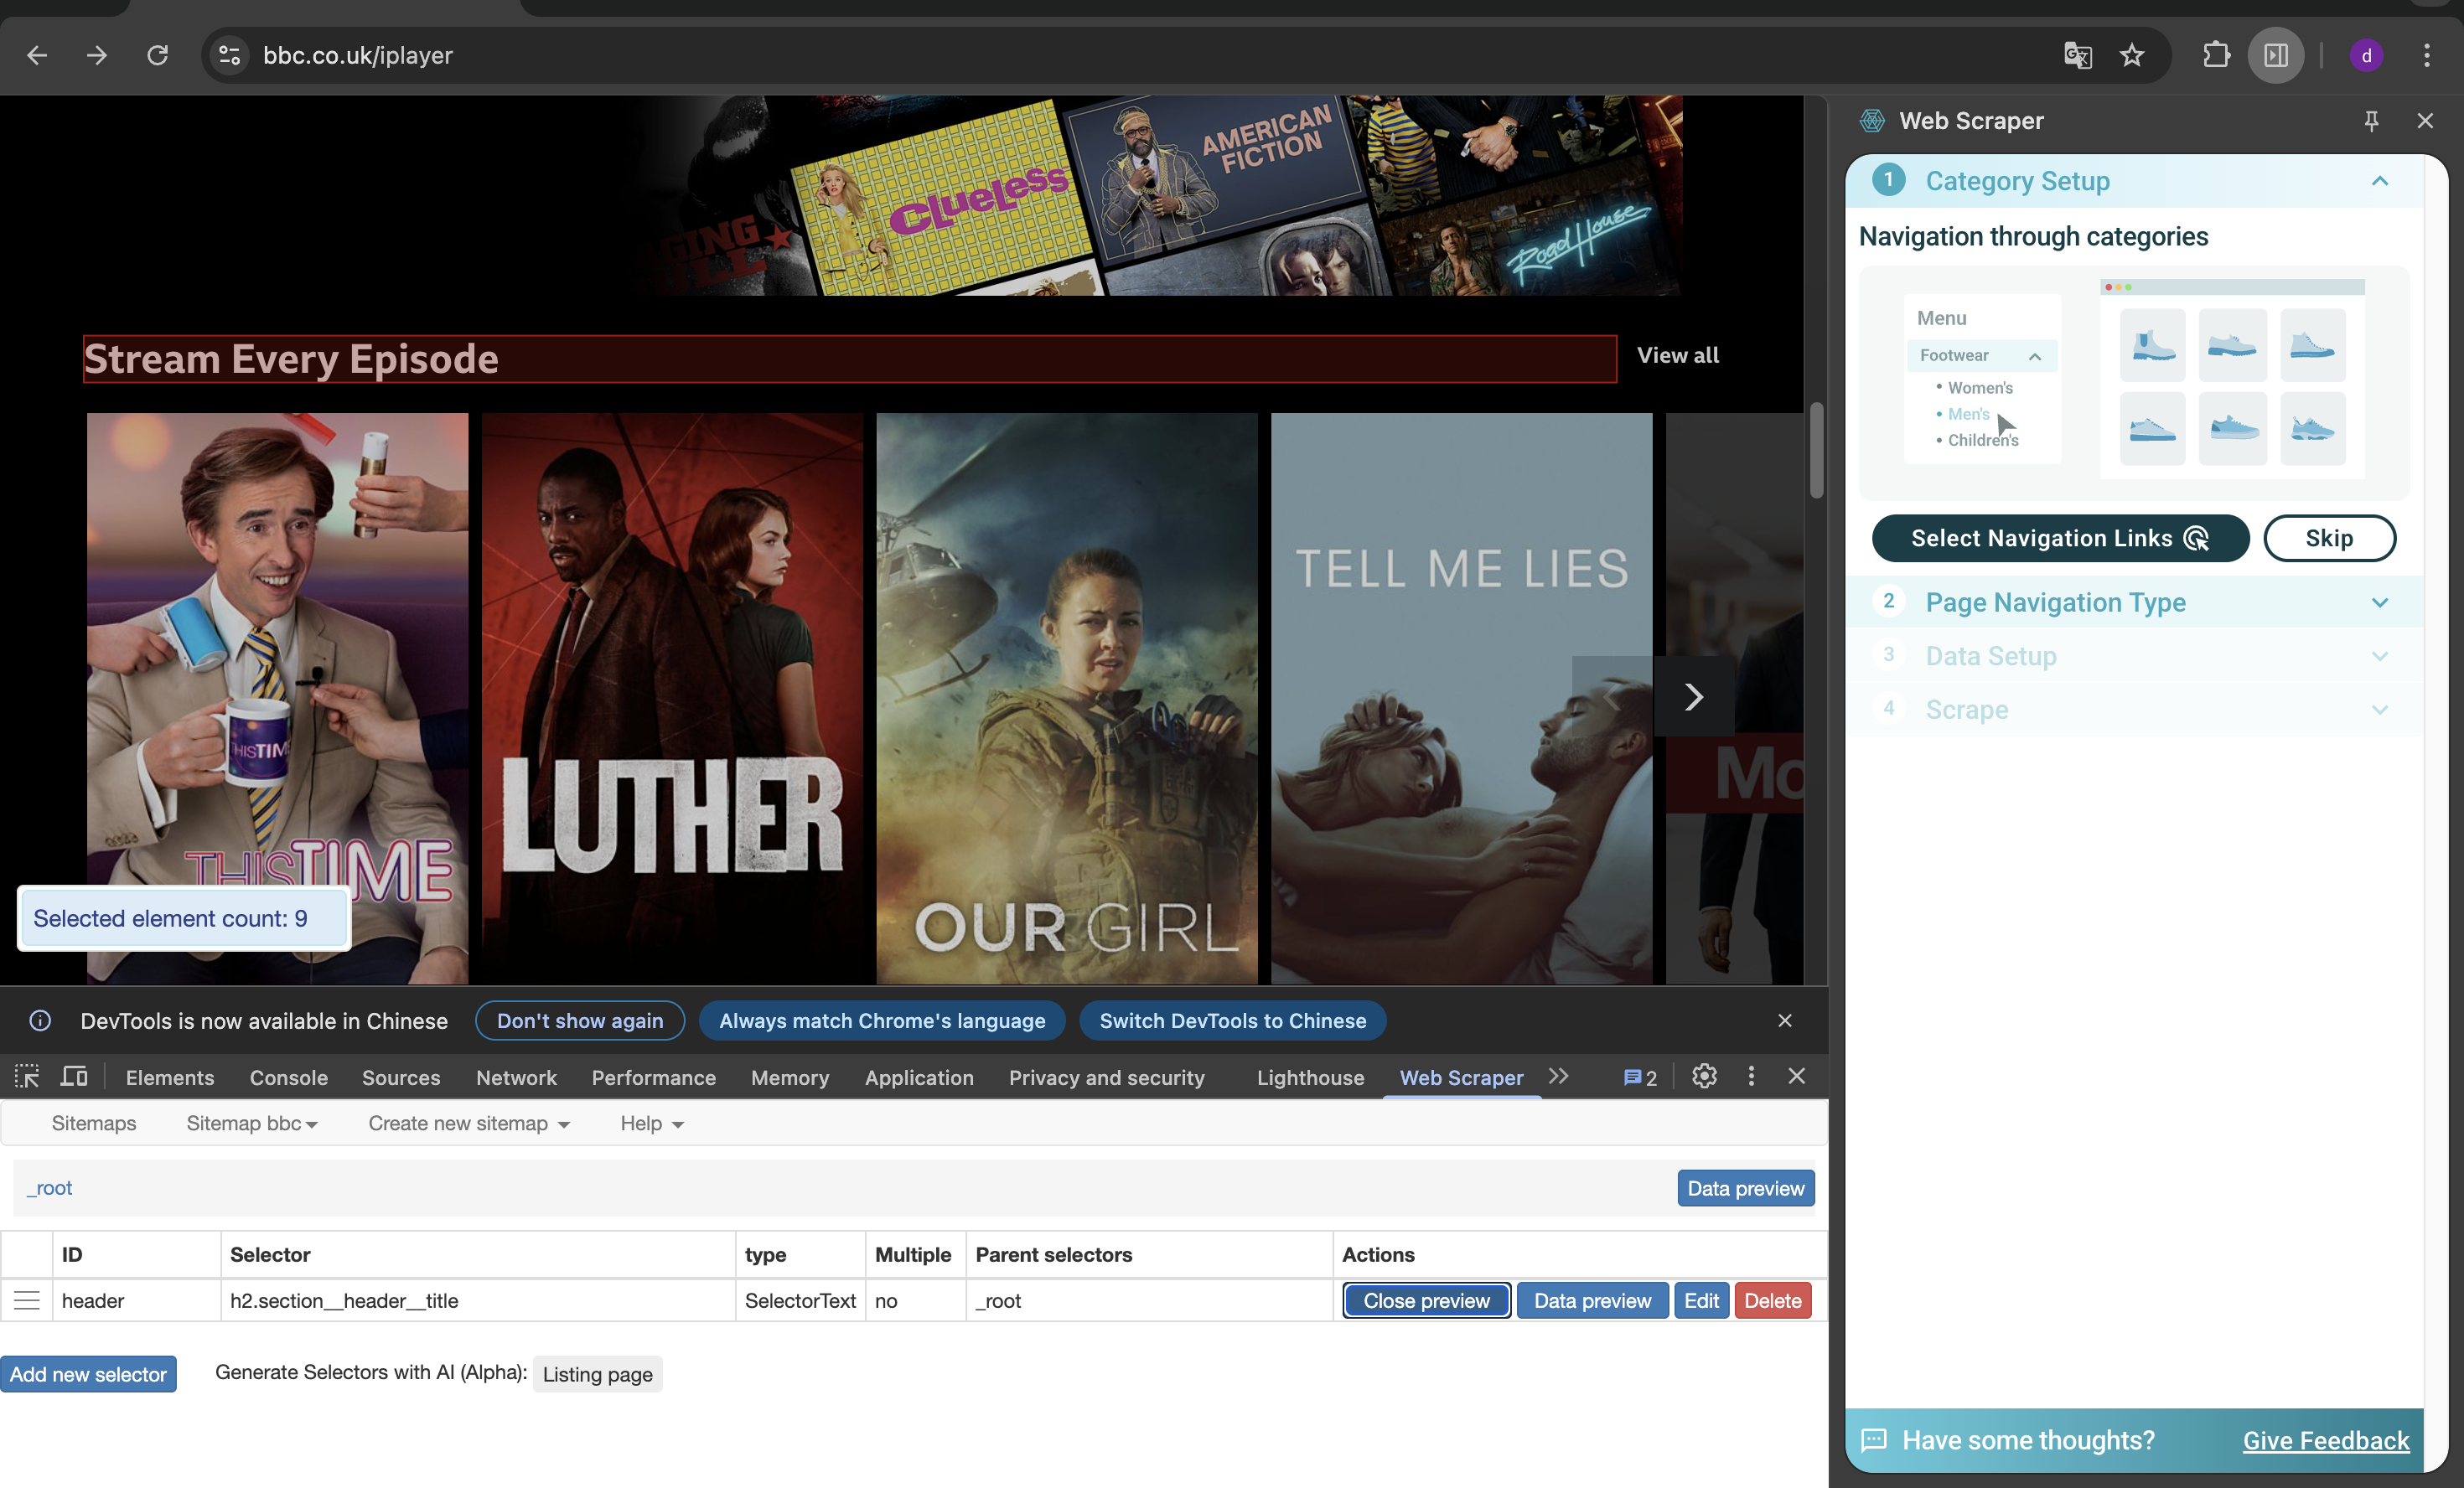
Task: Click the bookmark star icon
Action: click(x=2131, y=55)
